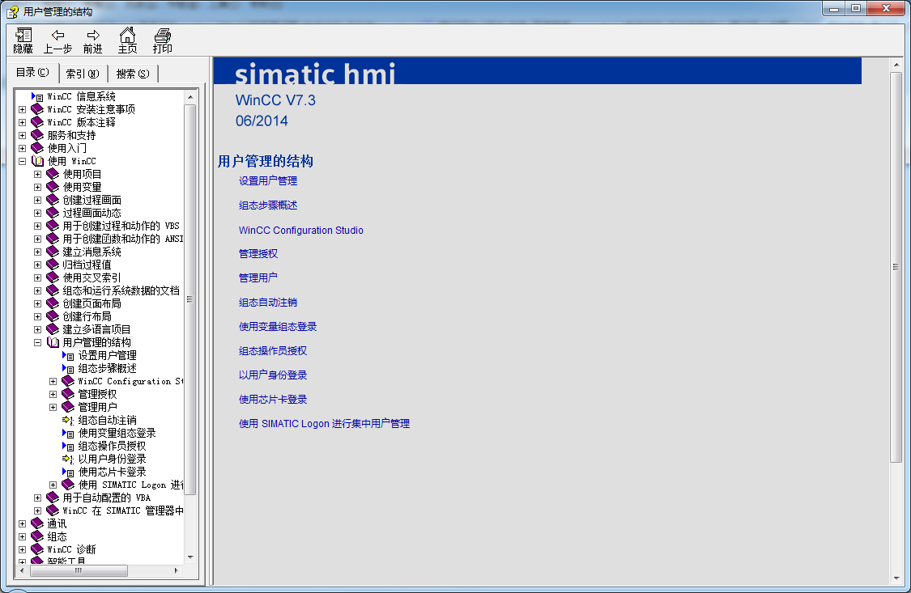The width and height of the screenshot is (911, 593).
Task: Expand the 用于自动配置的 VBA node
Action: pos(38,498)
